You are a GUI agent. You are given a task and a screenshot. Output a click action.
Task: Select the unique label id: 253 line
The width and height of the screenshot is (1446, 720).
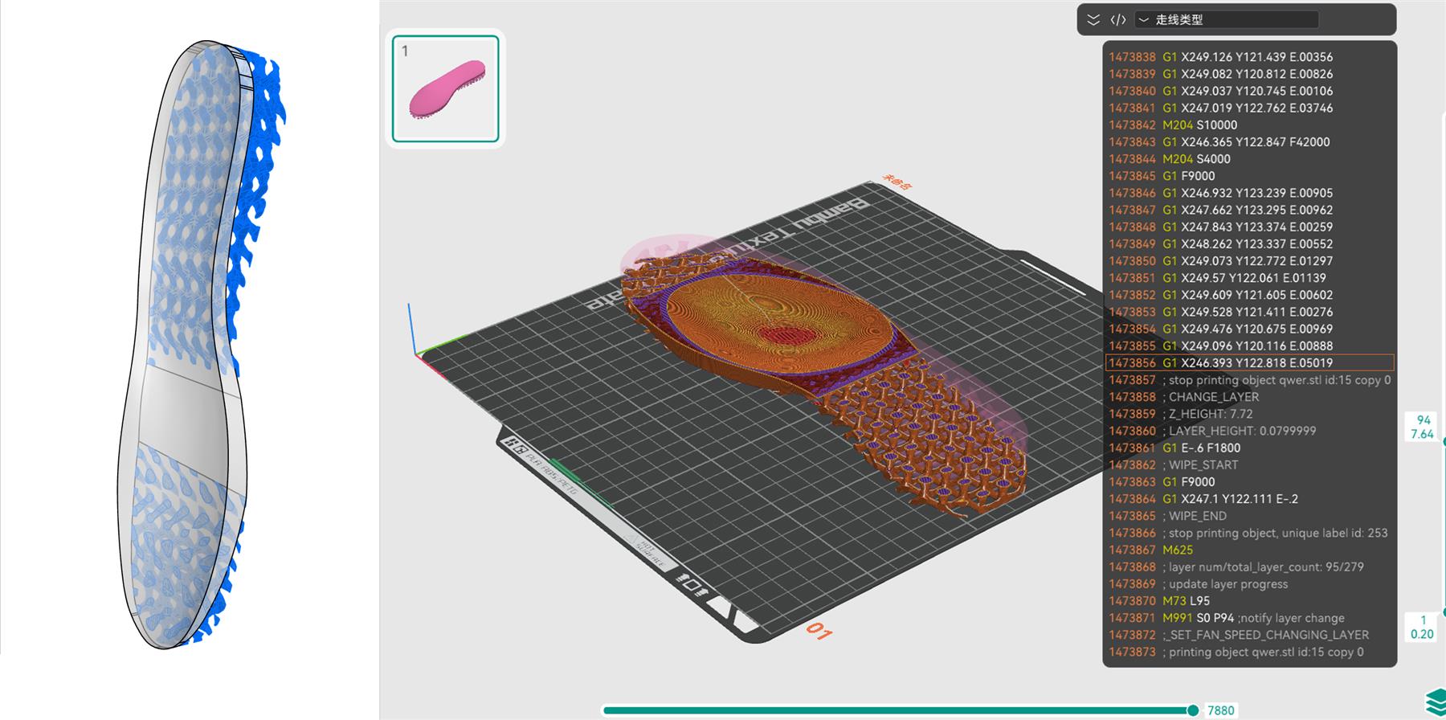point(1250,534)
